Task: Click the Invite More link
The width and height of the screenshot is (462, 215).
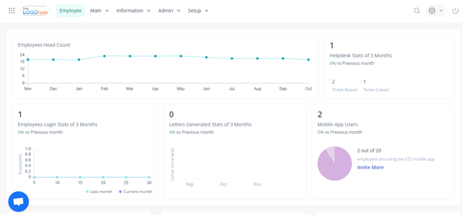Action: click(370, 167)
